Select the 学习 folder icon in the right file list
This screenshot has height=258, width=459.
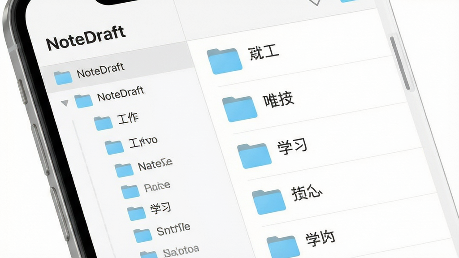(x=255, y=156)
